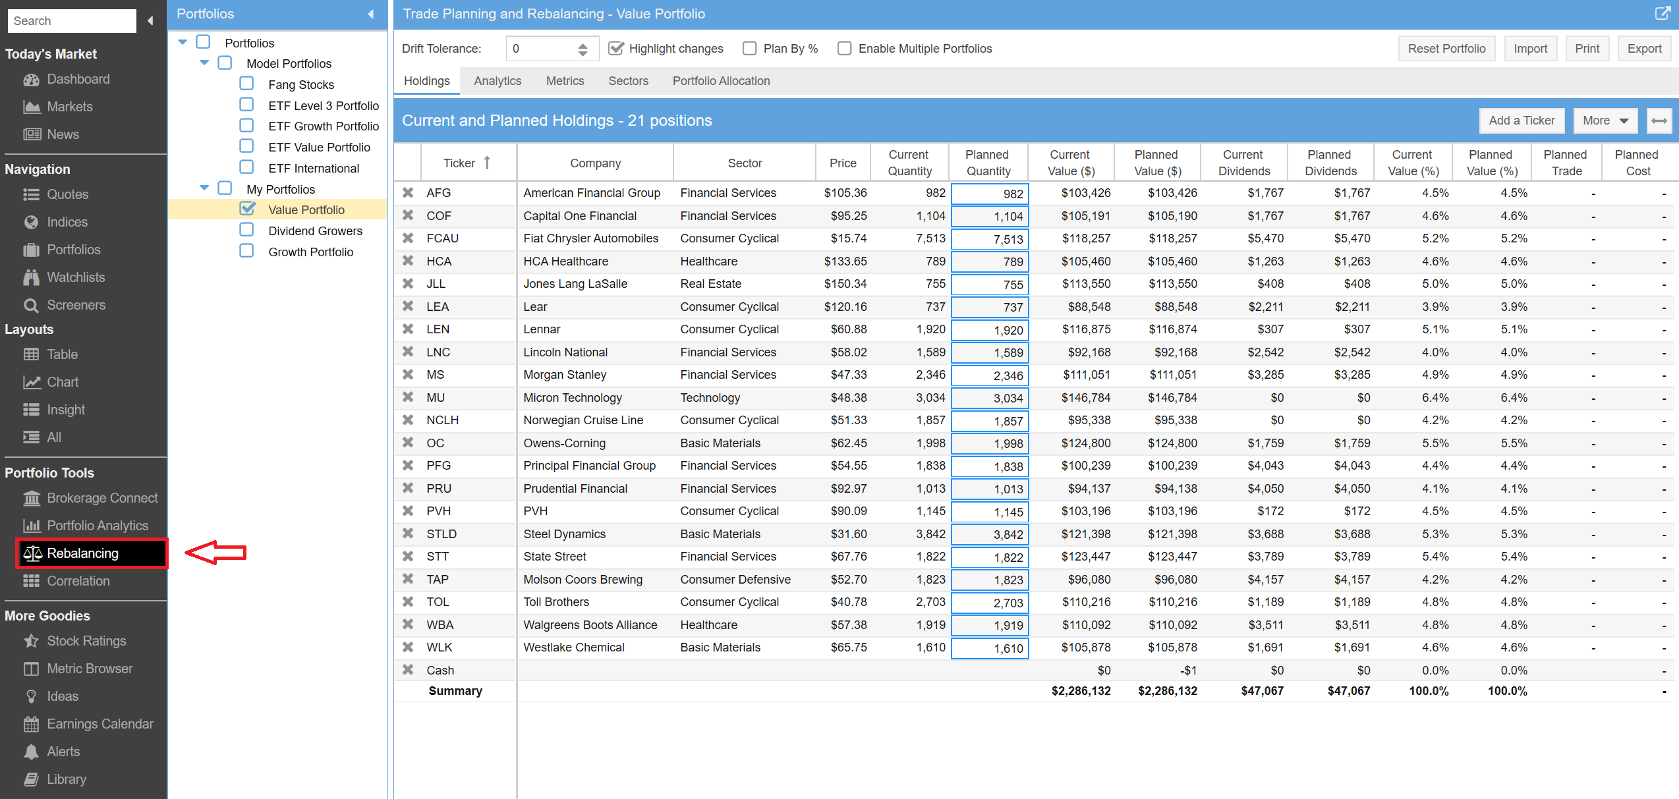Open the News newspaper icon
Screen dimensions: 1679x799
pos(31,134)
